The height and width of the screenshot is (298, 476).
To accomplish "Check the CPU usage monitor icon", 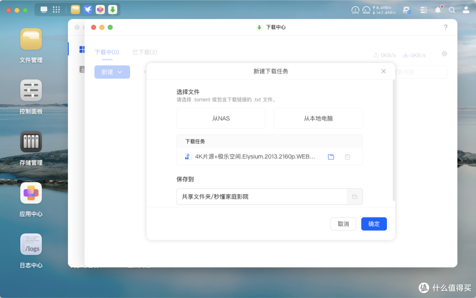I will 355,10.
